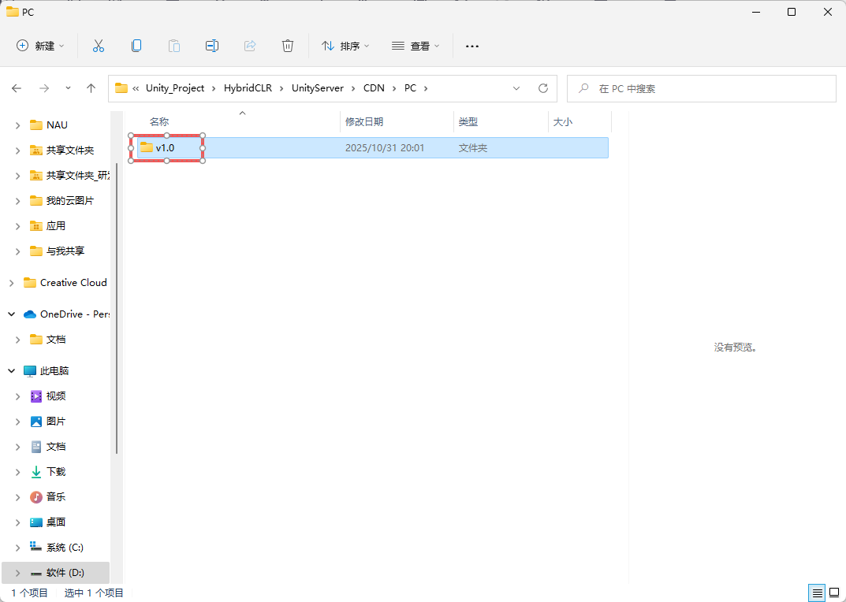Expand the 共享文件夹 tree node
846x602 pixels.
pyautogui.click(x=18, y=150)
